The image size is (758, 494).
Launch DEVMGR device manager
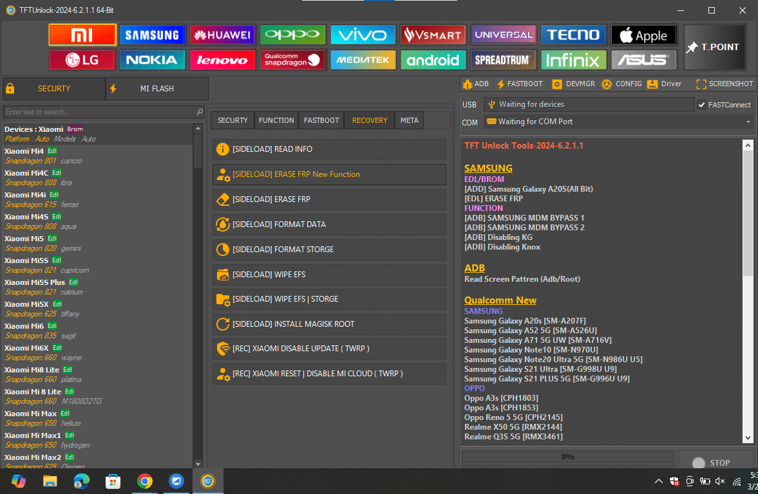click(573, 84)
